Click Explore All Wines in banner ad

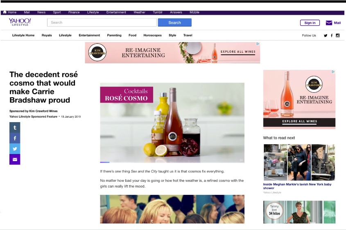(x=238, y=52)
